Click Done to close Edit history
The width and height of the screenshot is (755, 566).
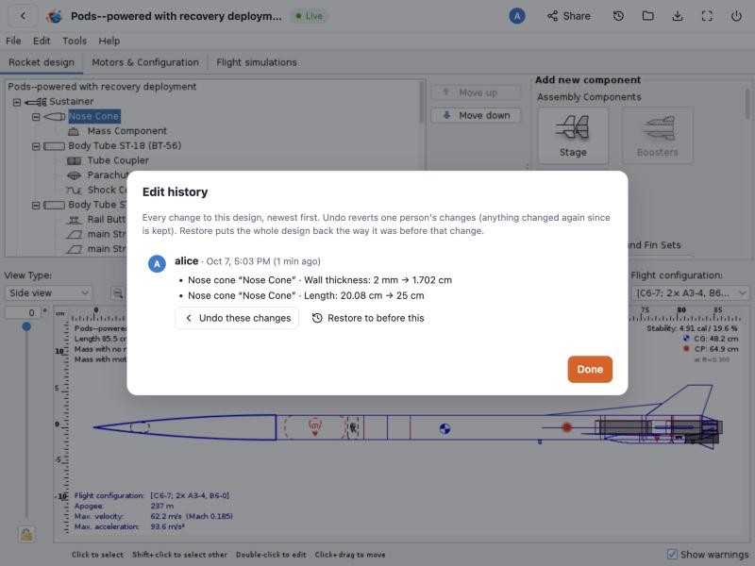590,370
